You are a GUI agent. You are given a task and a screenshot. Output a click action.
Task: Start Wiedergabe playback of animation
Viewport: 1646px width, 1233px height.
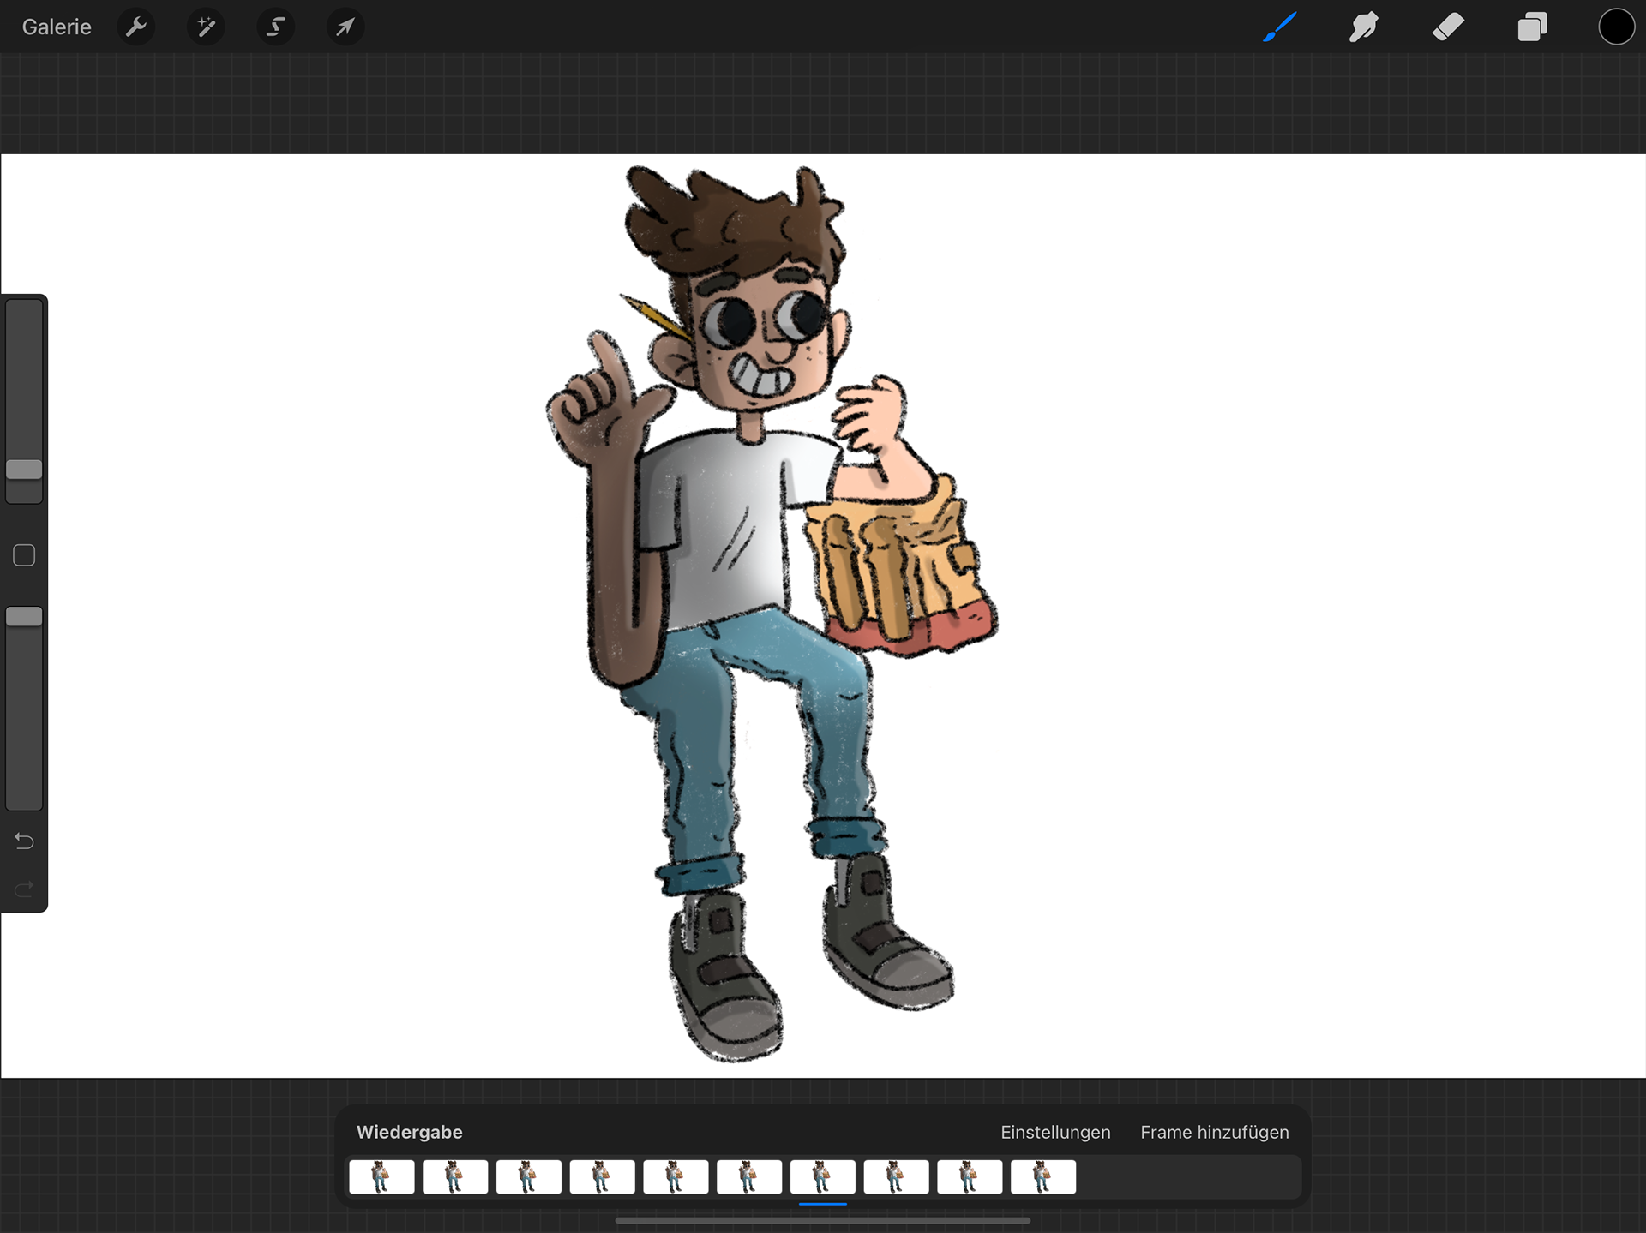[x=409, y=1132]
